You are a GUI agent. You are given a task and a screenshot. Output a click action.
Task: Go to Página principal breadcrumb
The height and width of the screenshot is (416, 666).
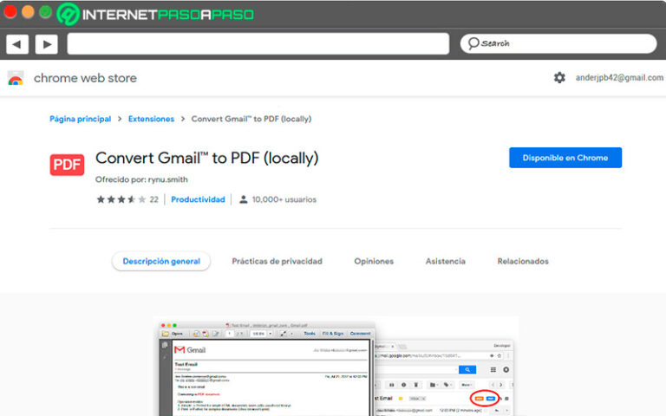(x=81, y=119)
